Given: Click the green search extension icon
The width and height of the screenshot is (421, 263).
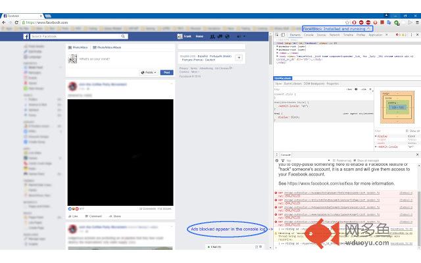Looking at the screenshot, I should point(396,23).
